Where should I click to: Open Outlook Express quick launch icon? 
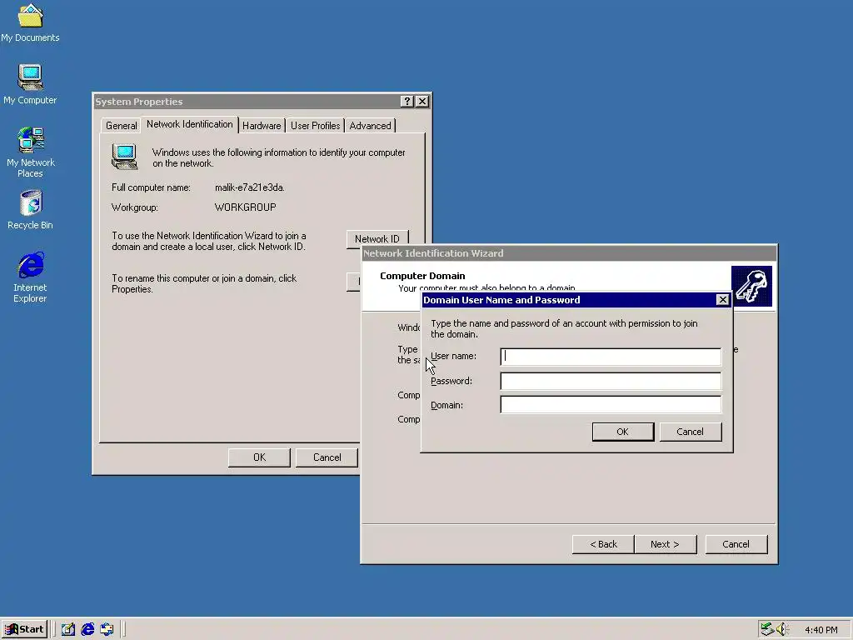[x=107, y=630]
